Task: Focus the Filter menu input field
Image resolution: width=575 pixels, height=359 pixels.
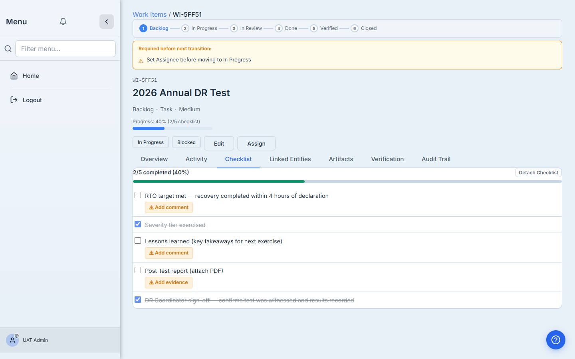Action: pos(65,49)
